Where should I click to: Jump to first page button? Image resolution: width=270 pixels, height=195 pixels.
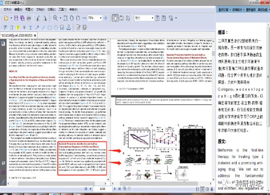pos(86,189)
